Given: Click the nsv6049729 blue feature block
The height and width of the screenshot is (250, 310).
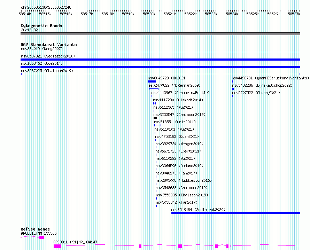Looking at the screenshot, I should (152, 81).
